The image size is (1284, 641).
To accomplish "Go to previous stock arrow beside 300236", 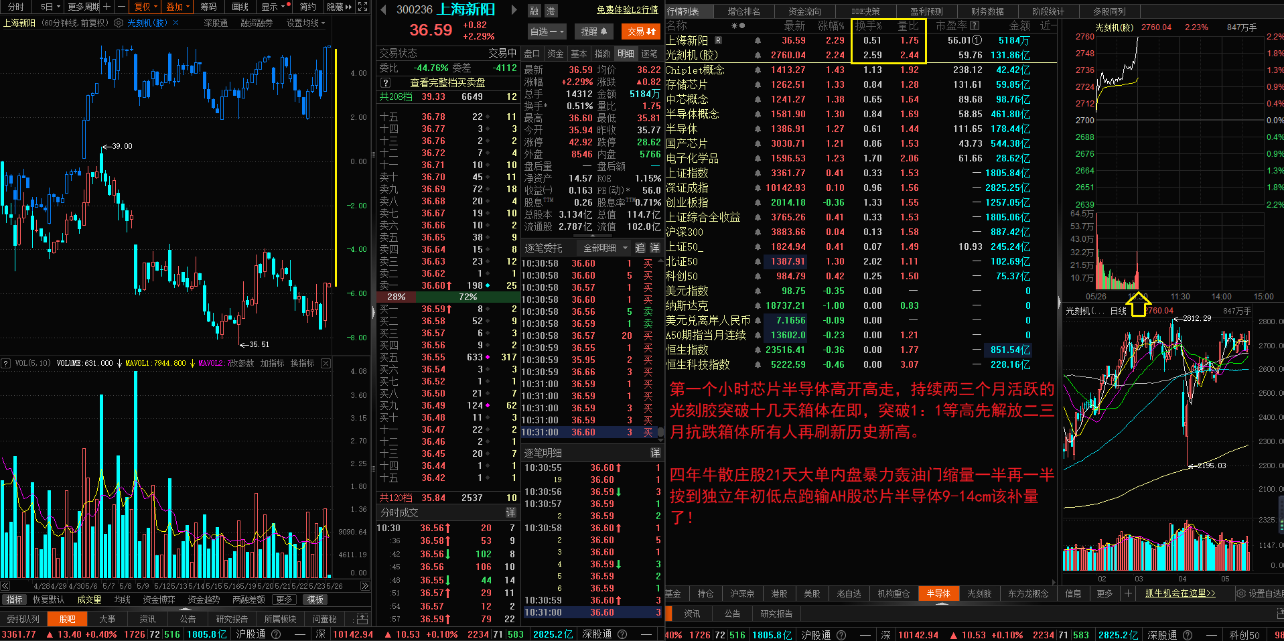I will (x=383, y=10).
